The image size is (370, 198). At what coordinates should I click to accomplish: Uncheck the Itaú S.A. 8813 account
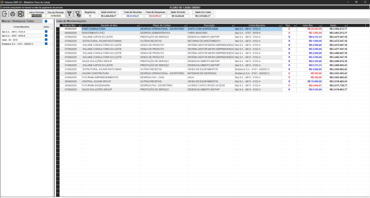pyautogui.click(x=46, y=31)
